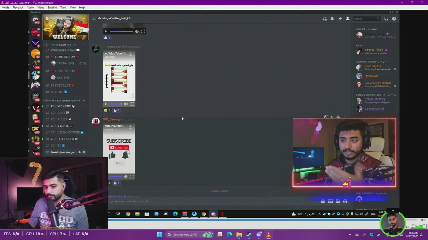Click the Discord Search field

coord(367,19)
